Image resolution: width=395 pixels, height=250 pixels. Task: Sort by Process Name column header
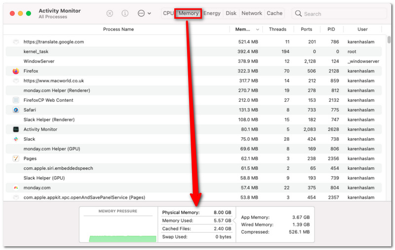coord(118,30)
